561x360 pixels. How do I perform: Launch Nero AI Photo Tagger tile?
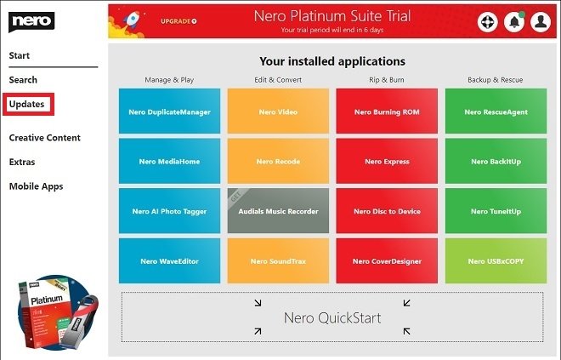pyautogui.click(x=170, y=210)
